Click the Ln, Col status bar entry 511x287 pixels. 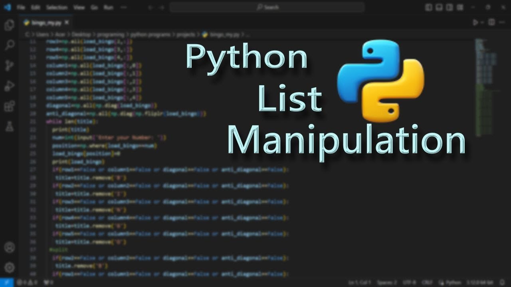[360, 283]
